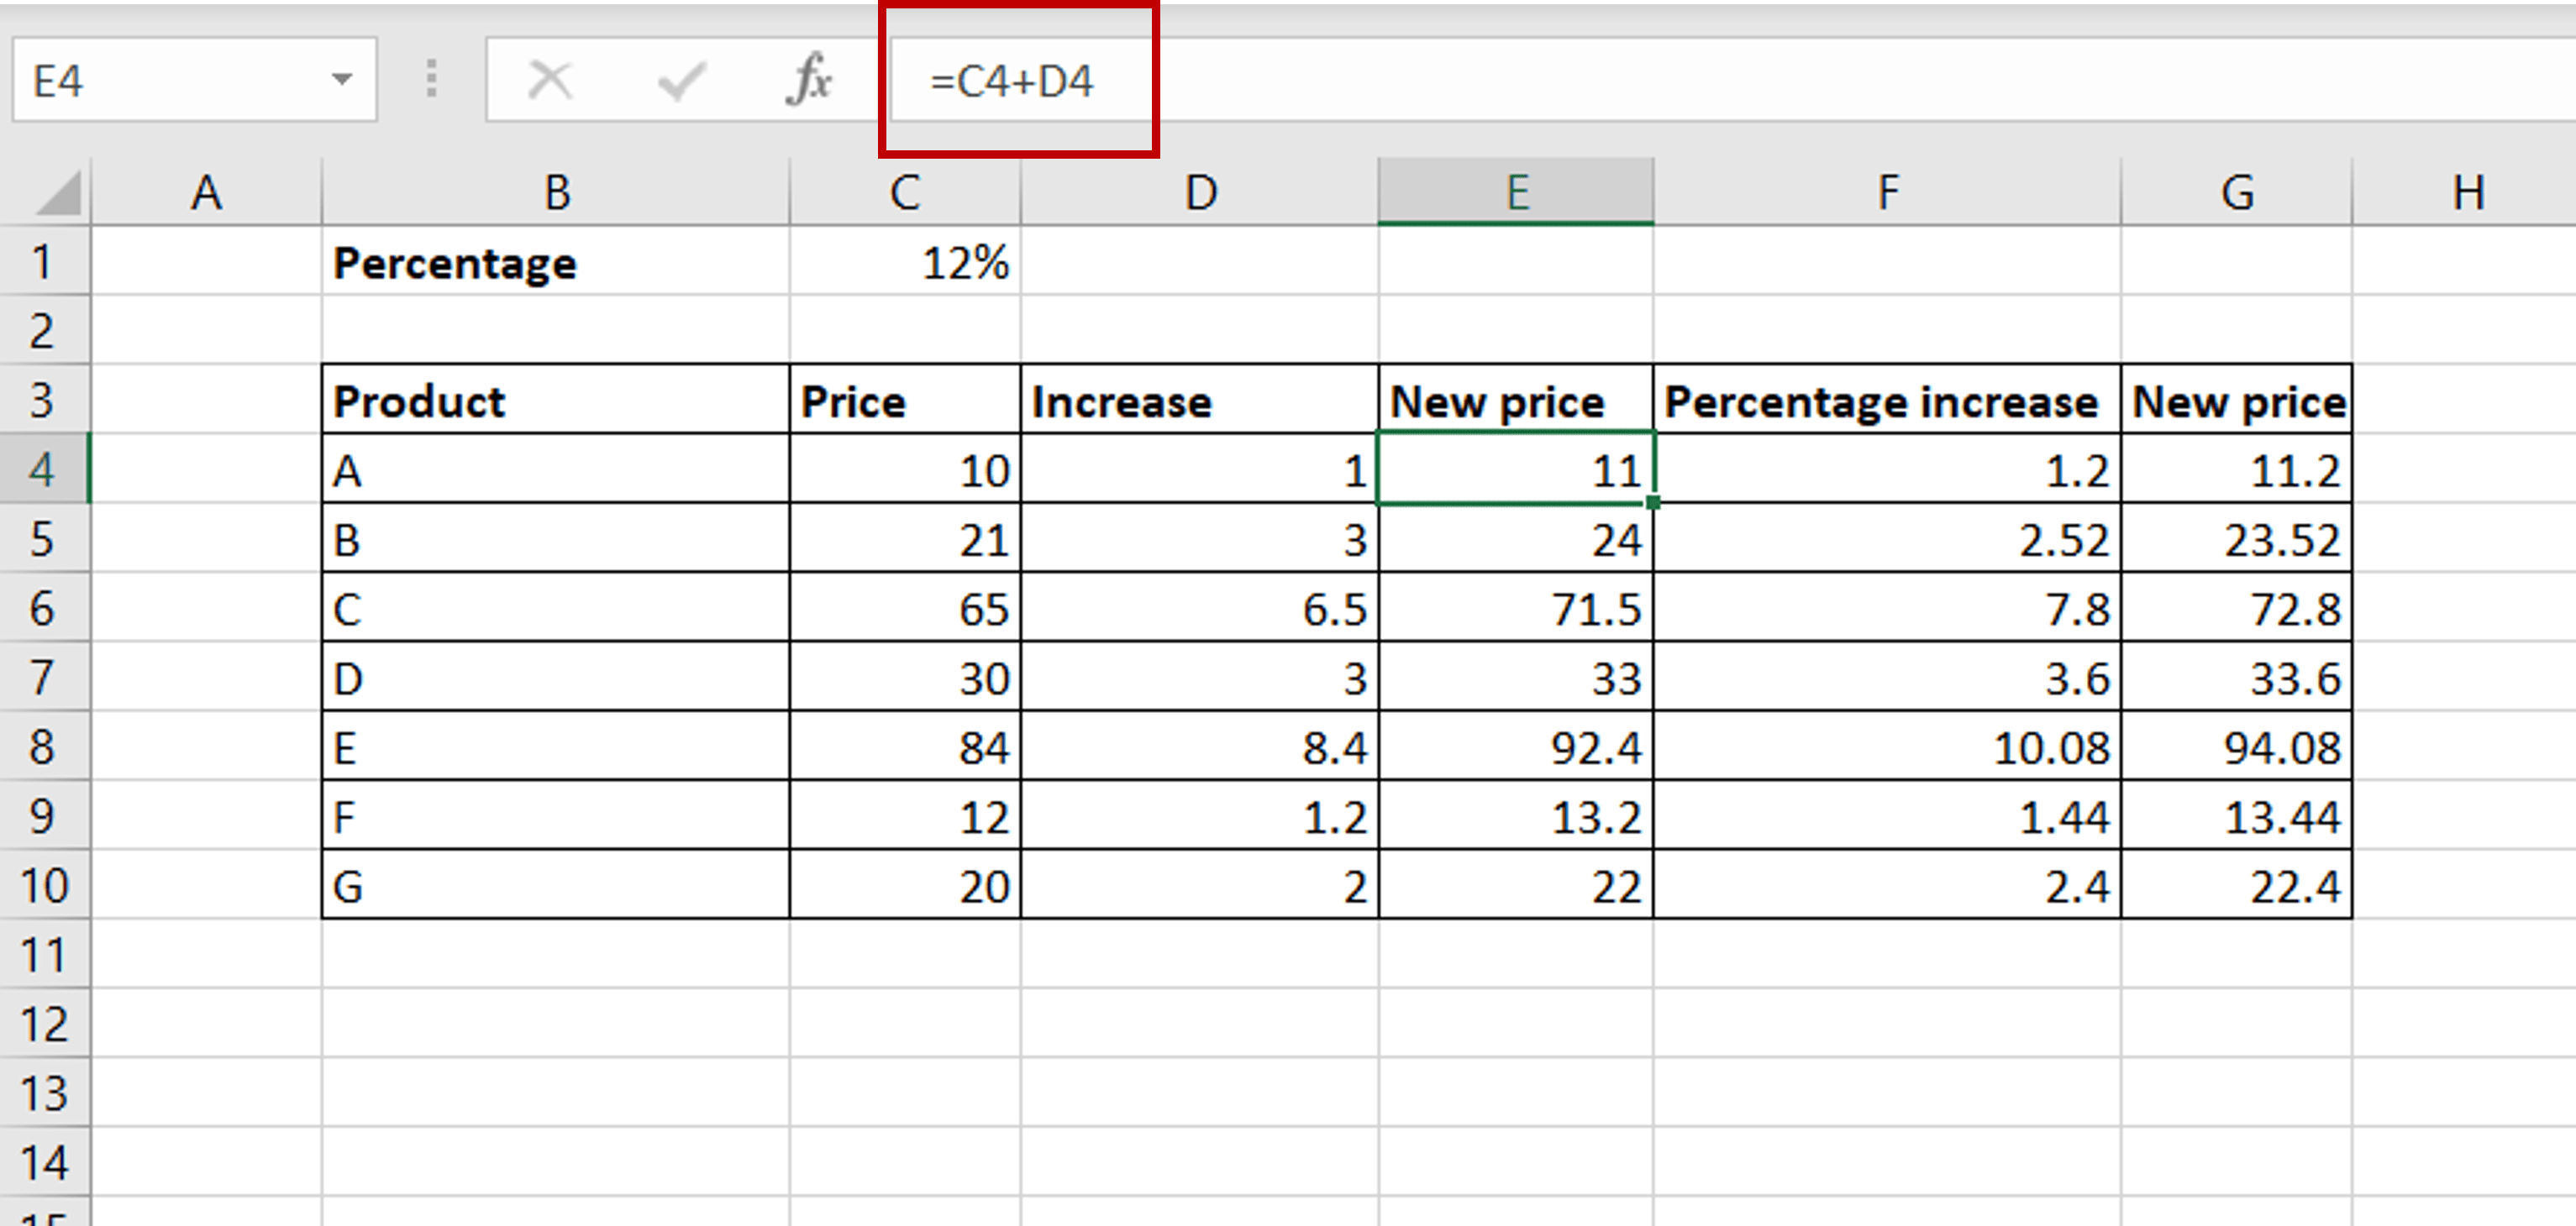Screen dimensions: 2576x1226
Task: Select row header 4
Action: [x=45, y=469]
